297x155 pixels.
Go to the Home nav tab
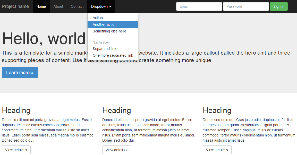point(41,6)
